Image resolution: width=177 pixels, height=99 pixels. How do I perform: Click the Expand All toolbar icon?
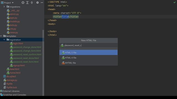click(x=27, y=2)
